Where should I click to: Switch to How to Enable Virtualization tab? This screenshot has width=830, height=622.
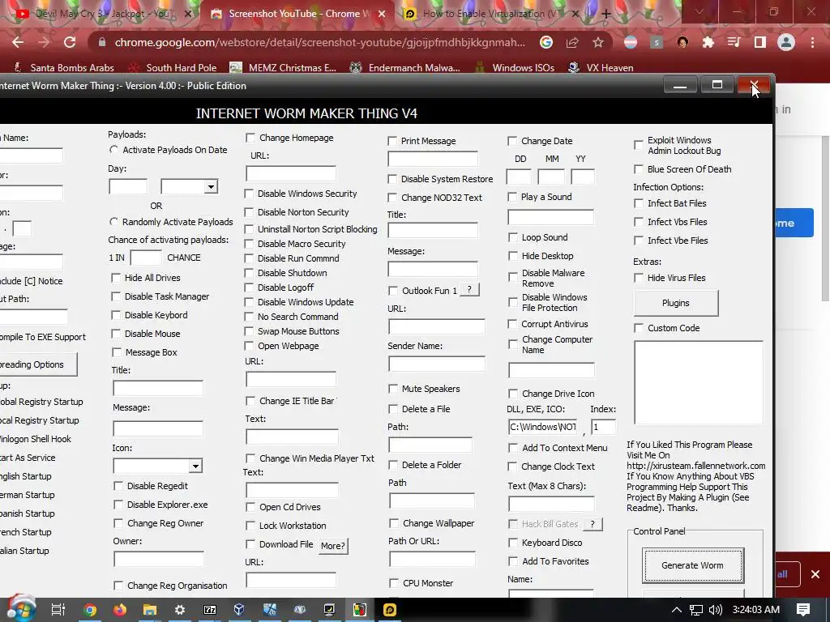(492, 14)
